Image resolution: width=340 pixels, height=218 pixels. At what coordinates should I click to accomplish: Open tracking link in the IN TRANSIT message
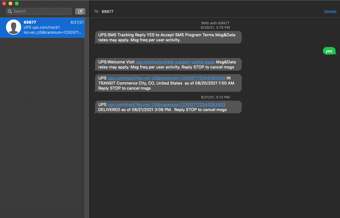[166, 78]
